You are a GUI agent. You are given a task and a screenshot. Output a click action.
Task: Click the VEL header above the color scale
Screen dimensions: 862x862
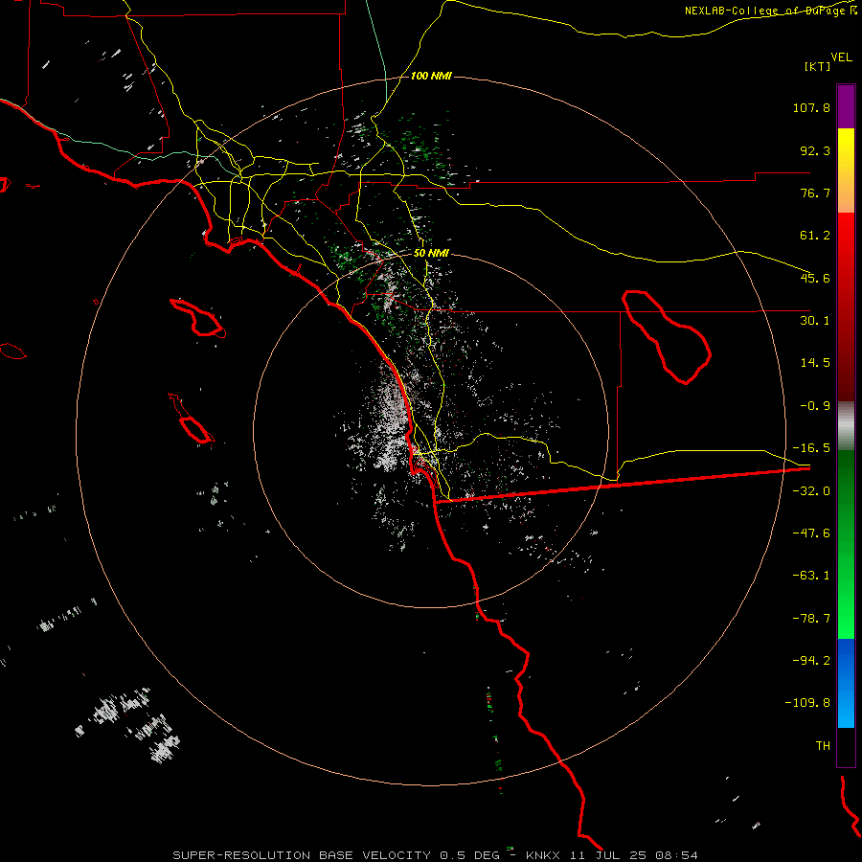[x=841, y=57]
